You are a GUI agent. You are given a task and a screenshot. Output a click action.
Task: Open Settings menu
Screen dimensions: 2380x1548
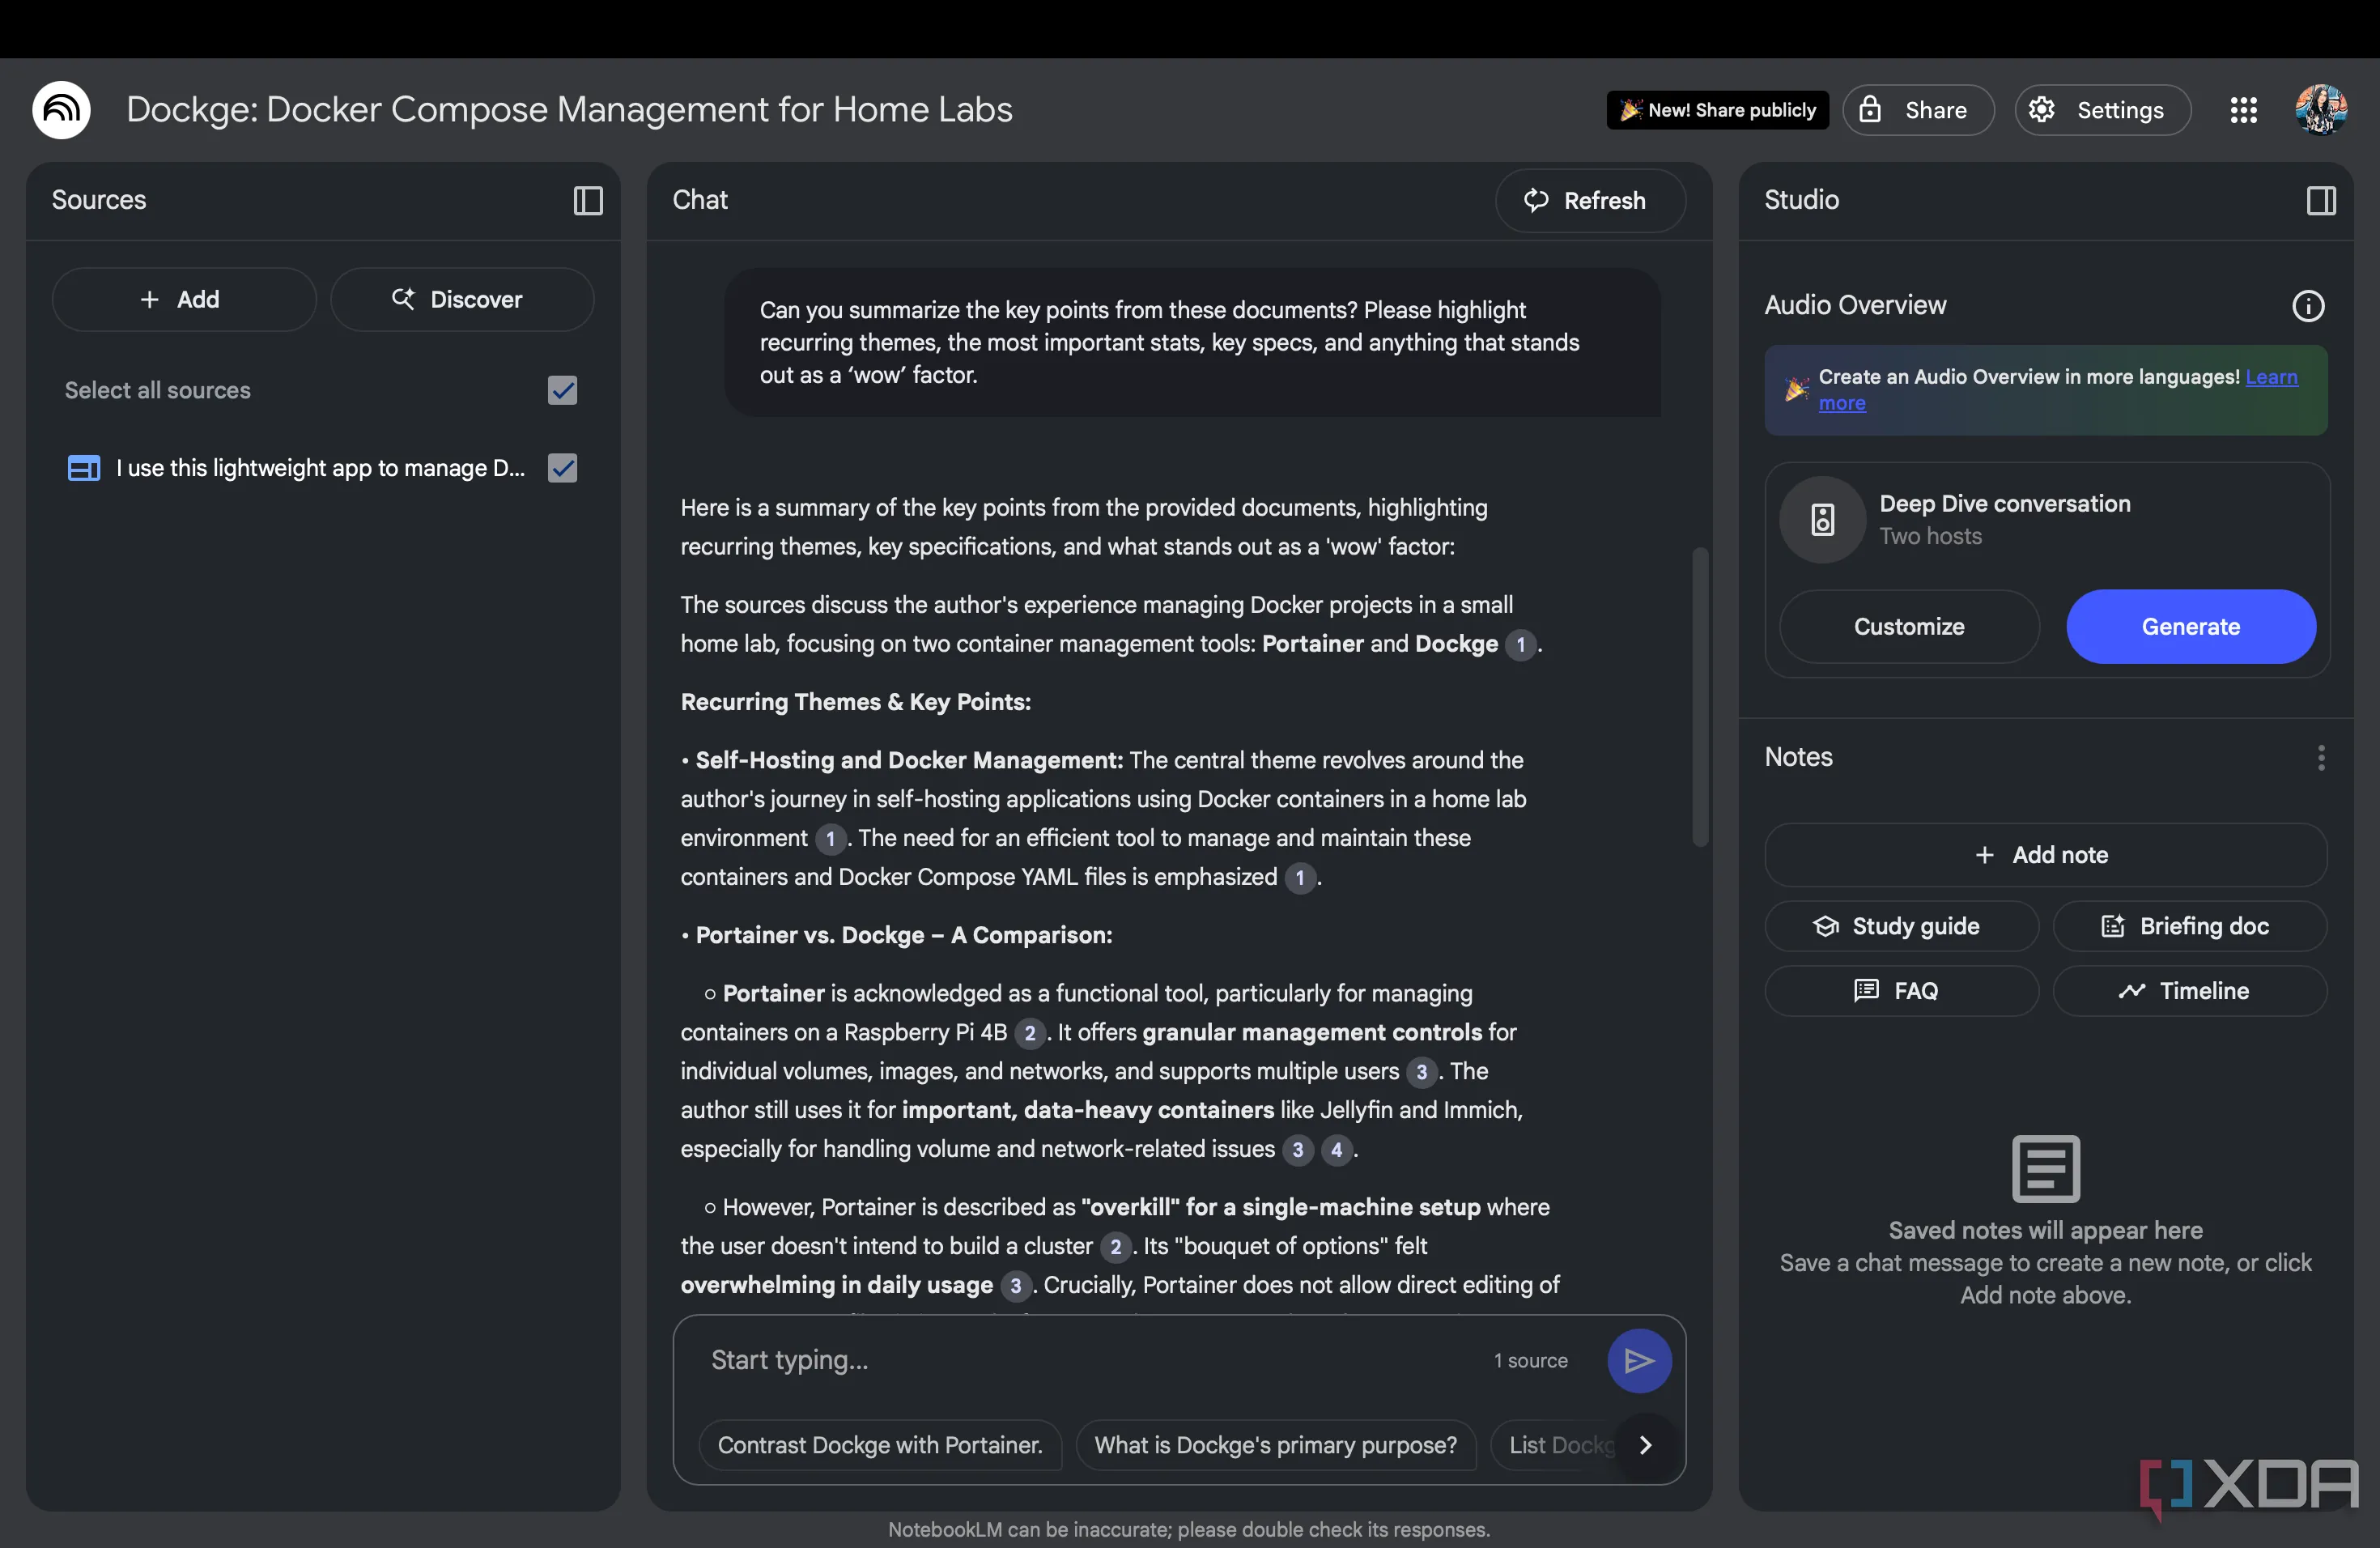coord(2102,110)
